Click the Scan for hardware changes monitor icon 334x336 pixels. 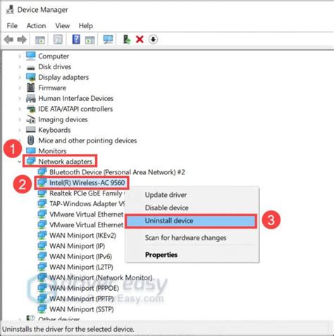[x=108, y=40]
